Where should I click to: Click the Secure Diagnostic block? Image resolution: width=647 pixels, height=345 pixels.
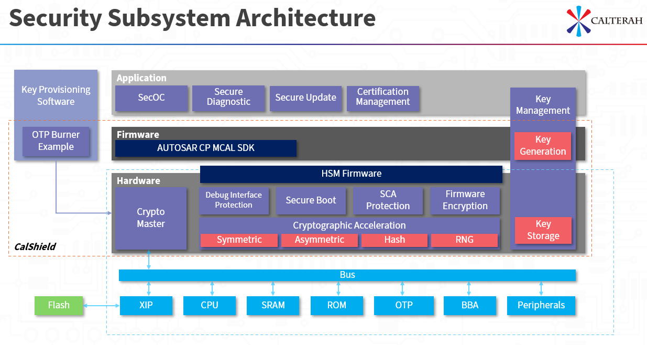228,98
